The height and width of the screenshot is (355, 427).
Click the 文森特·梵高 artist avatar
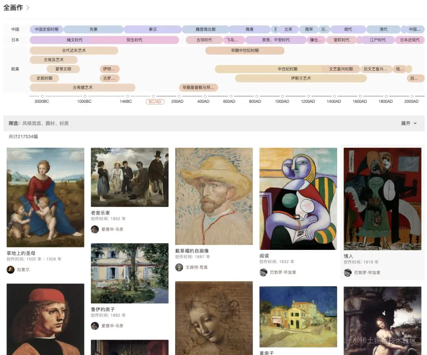click(179, 267)
